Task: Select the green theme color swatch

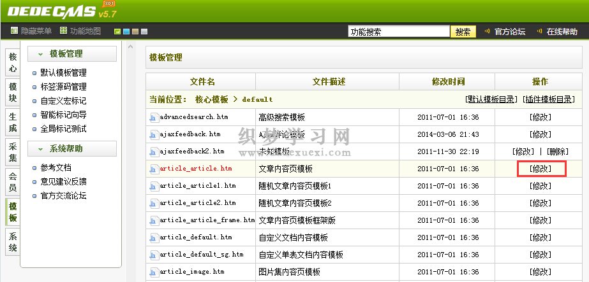Action: [117, 32]
